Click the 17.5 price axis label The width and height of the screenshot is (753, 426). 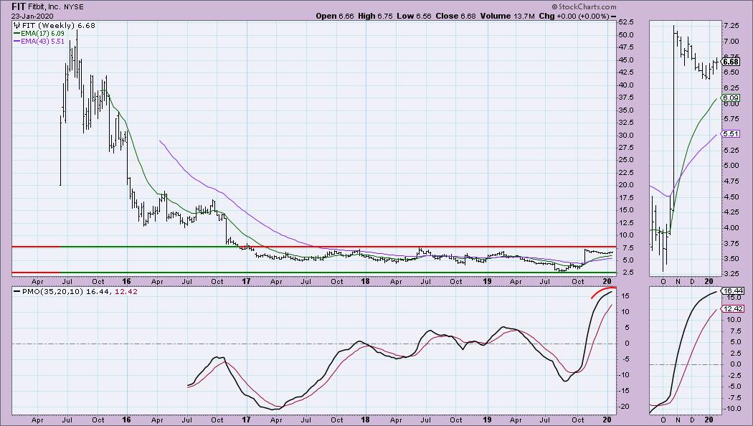tap(626, 197)
